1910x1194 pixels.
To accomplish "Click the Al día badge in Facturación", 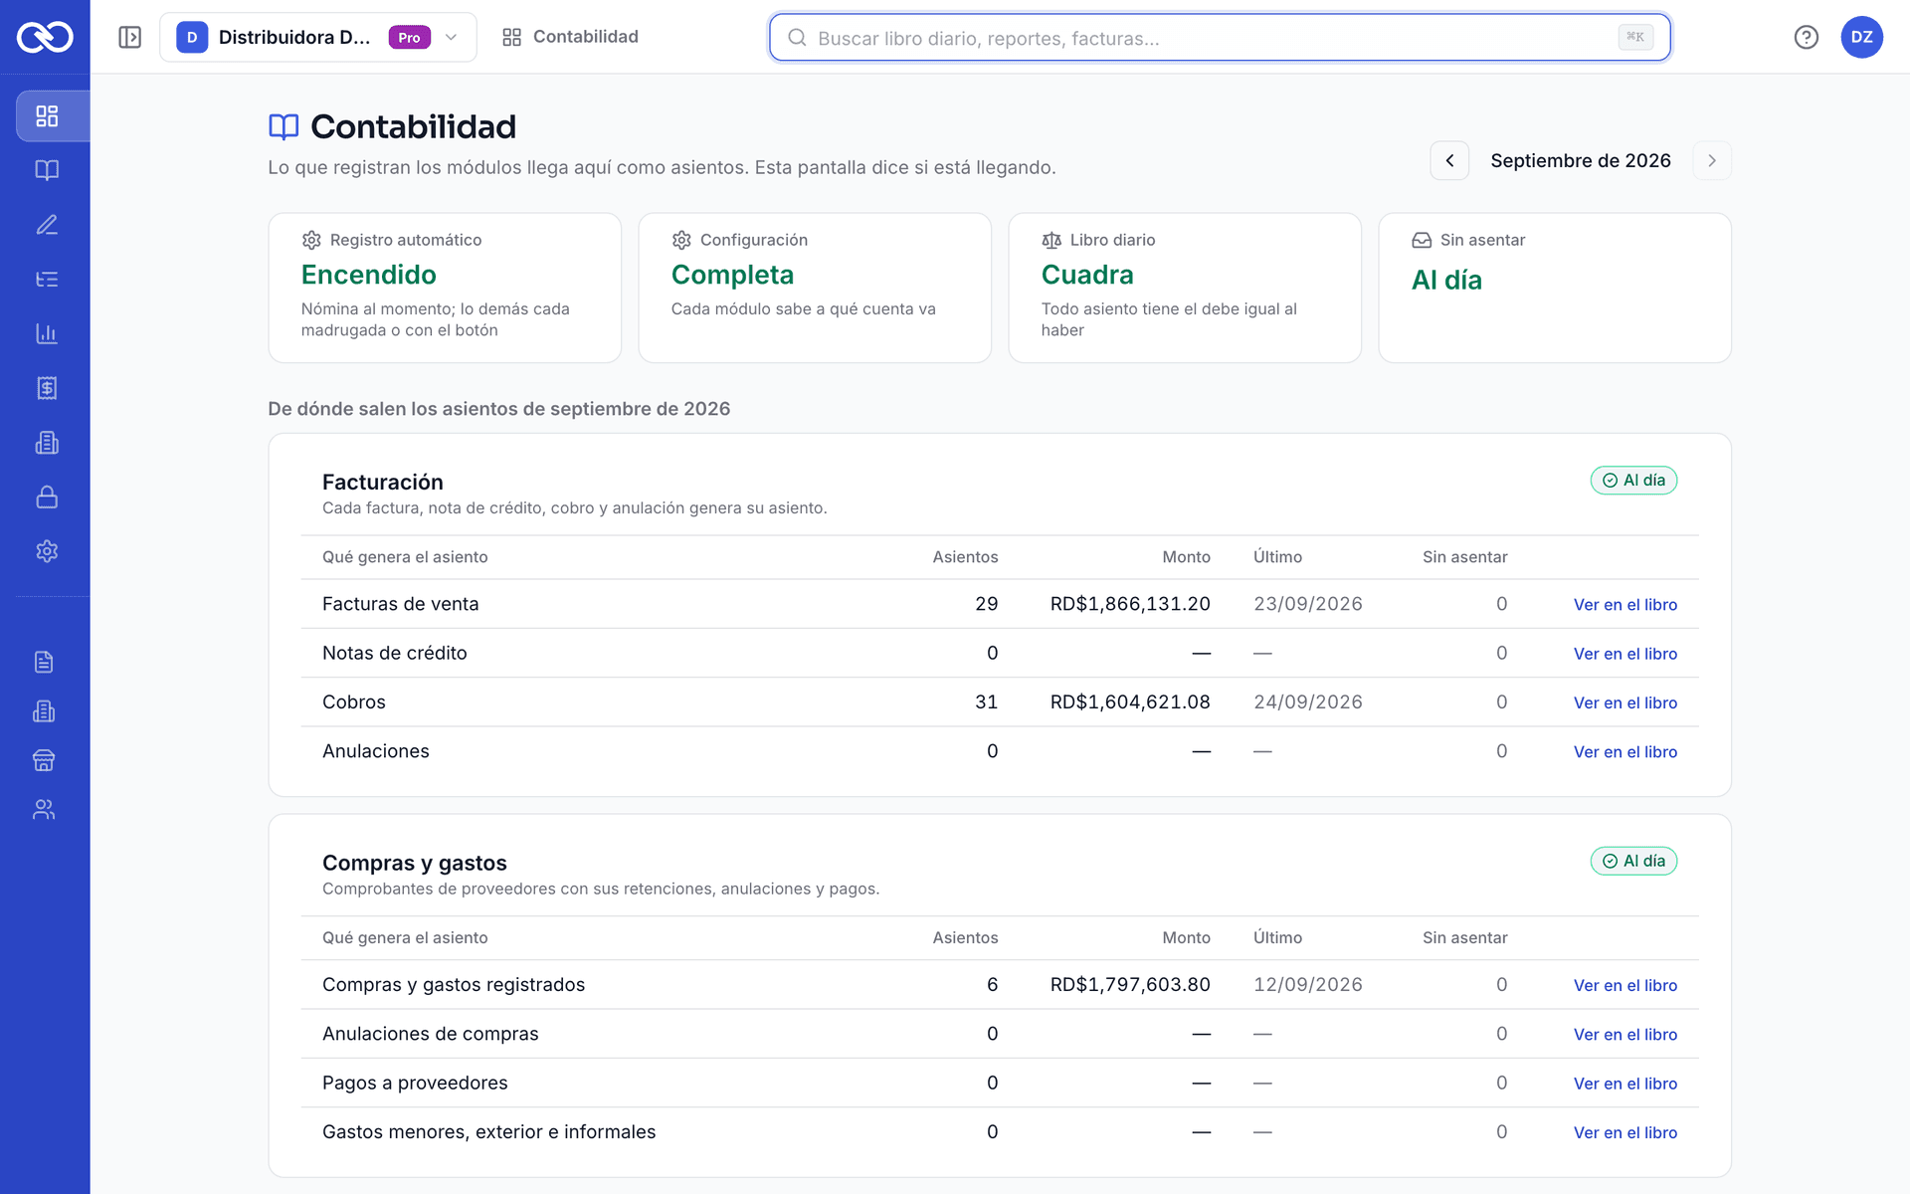I will click(x=1633, y=481).
